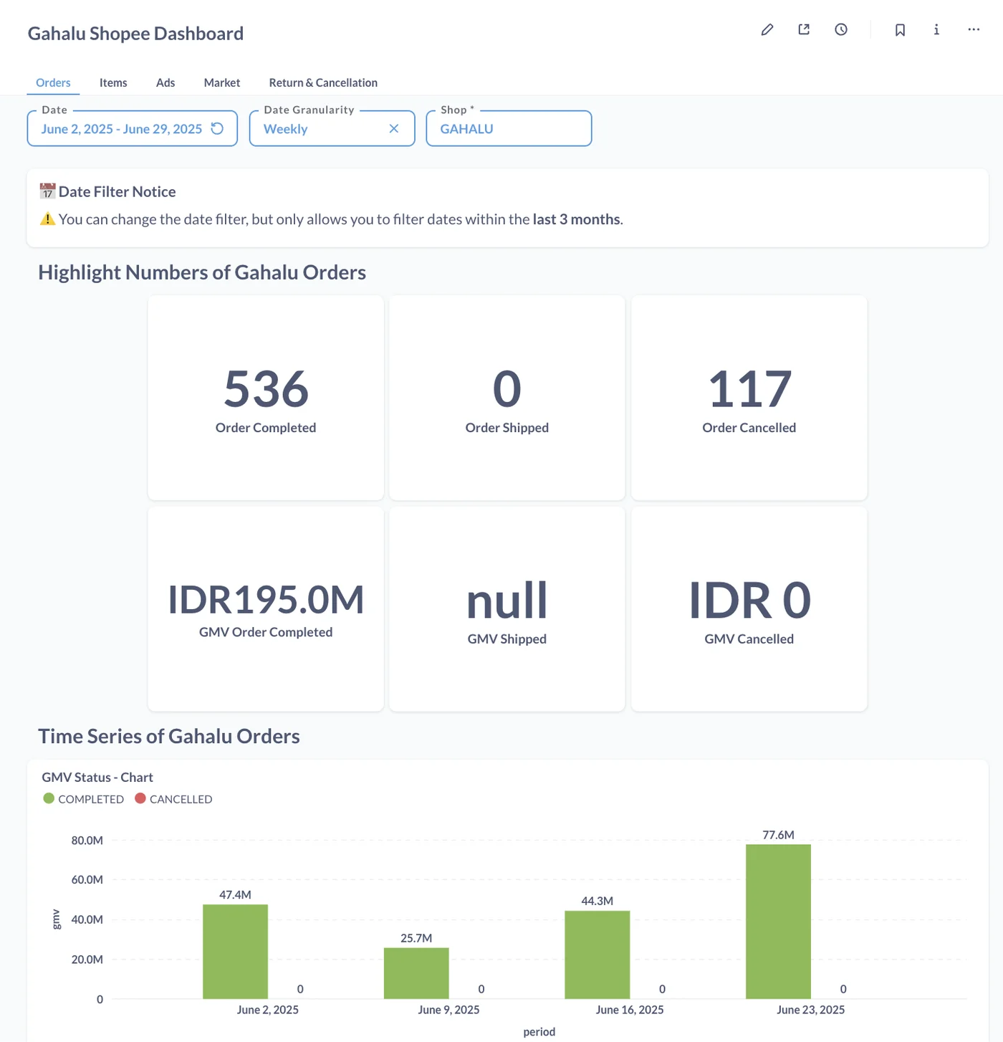The image size is (1003, 1042).
Task: Click the IDR195.0M GMV Order Completed card
Action: pyautogui.click(x=266, y=609)
